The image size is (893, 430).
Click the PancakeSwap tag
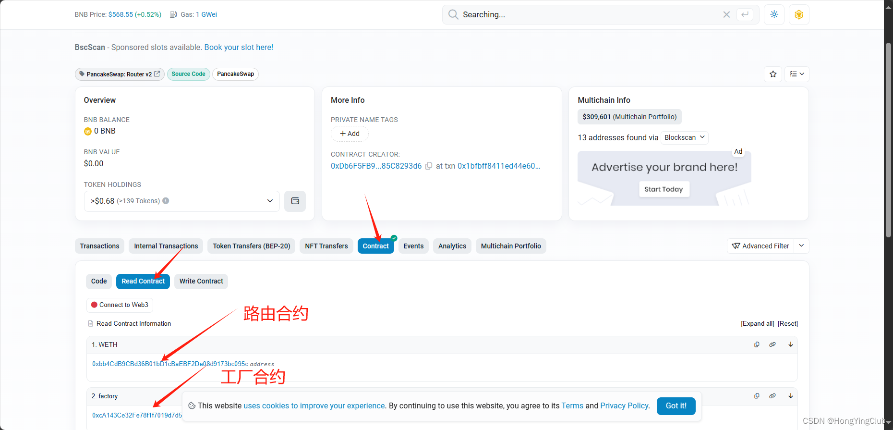click(235, 74)
